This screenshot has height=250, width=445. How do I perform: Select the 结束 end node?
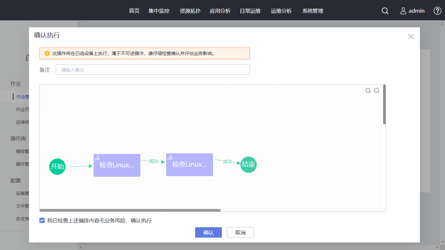coord(249,165)
